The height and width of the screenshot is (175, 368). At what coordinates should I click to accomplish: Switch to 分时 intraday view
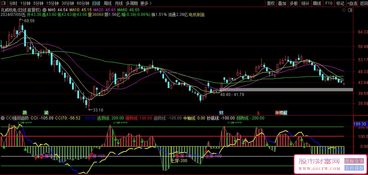point(13,3)
